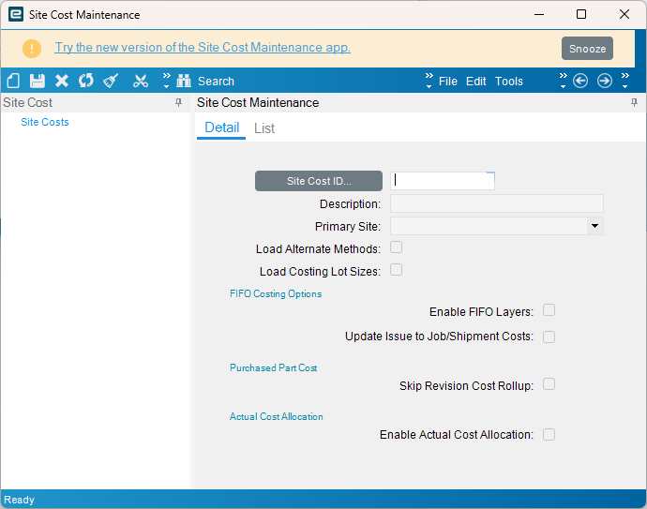The image size is (647, 509).
Task: Open the Edit menu
Action: coord(475,82)
